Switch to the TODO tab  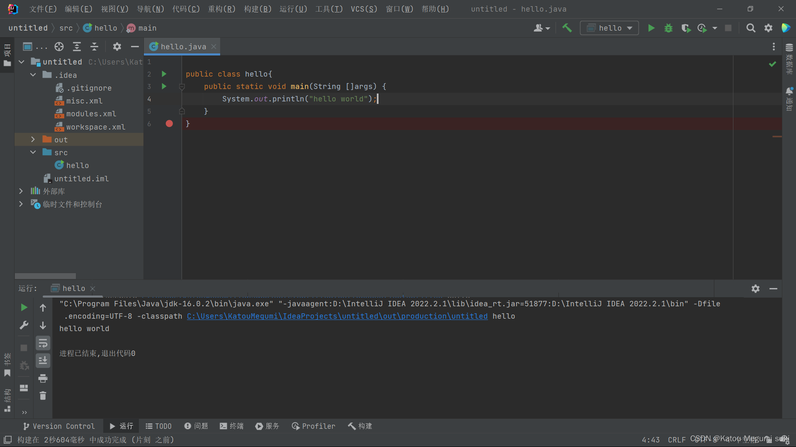(158, 426)
